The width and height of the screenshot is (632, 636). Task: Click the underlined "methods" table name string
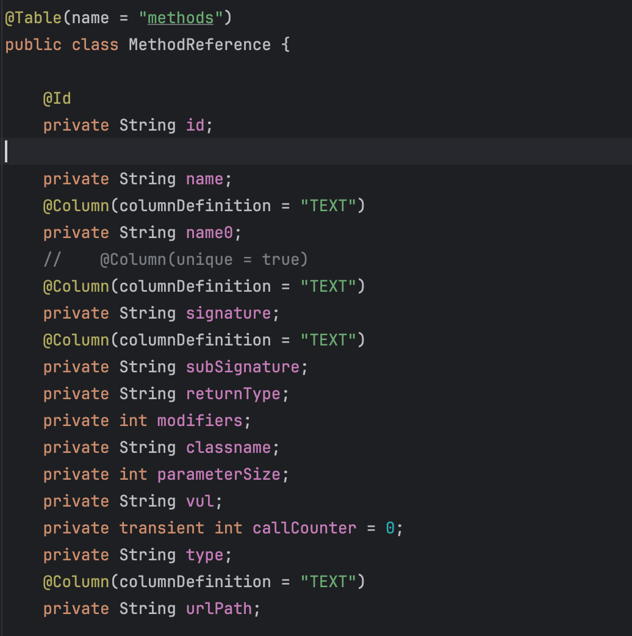click(x=181, y=18)
